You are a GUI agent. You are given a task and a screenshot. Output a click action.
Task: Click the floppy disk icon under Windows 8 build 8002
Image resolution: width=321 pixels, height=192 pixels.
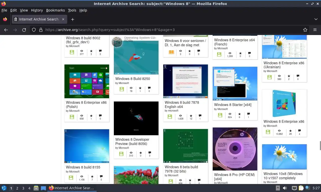tap(72, 52)
